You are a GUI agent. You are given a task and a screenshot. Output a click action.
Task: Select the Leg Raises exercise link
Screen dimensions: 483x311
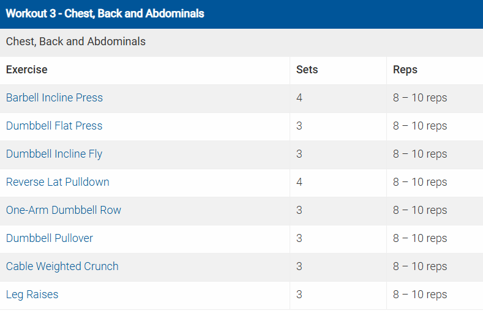32,295
